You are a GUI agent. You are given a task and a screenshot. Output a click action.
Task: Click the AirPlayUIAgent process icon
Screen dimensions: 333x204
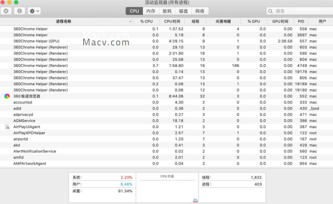coord(7,127)
